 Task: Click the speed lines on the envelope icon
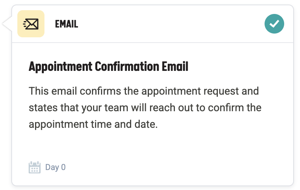(x=25, y=24)
